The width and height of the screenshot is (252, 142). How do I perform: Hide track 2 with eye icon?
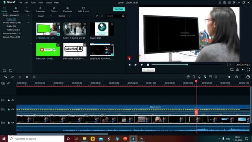click(x=13, y=109)
